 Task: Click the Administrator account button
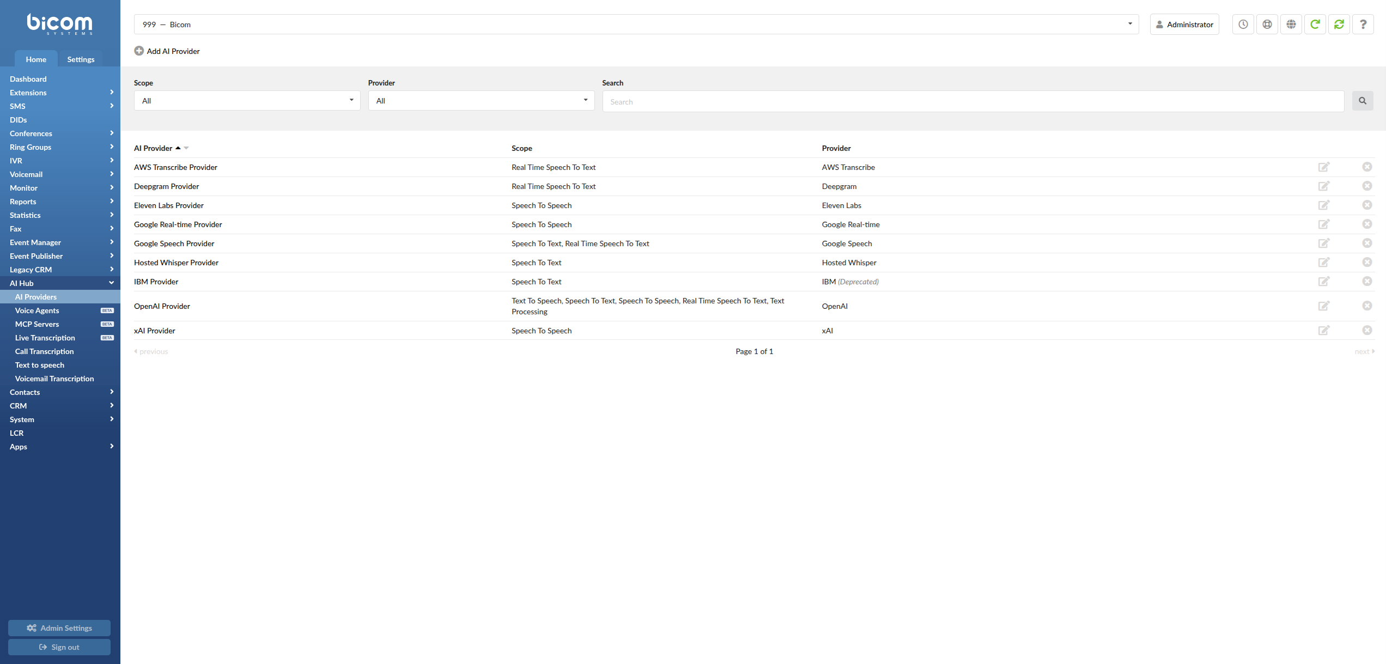click(1184, 25)
